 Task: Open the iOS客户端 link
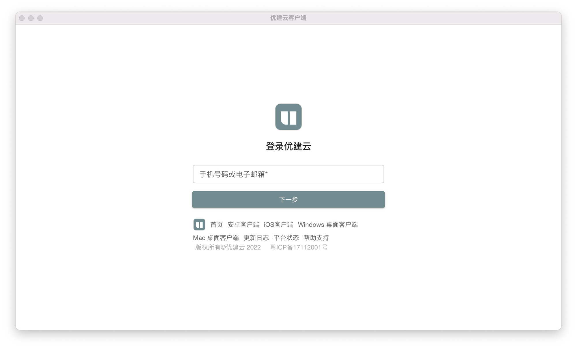coord(278,225)
